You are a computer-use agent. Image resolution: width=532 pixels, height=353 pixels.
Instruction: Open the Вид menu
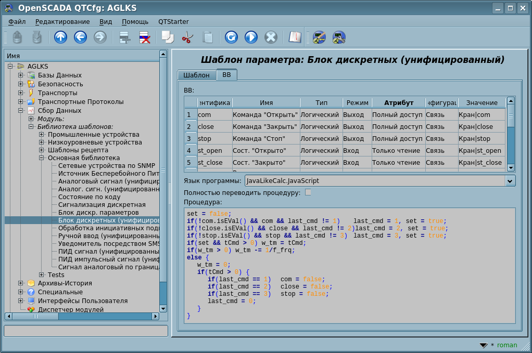[x=106, y=22]
